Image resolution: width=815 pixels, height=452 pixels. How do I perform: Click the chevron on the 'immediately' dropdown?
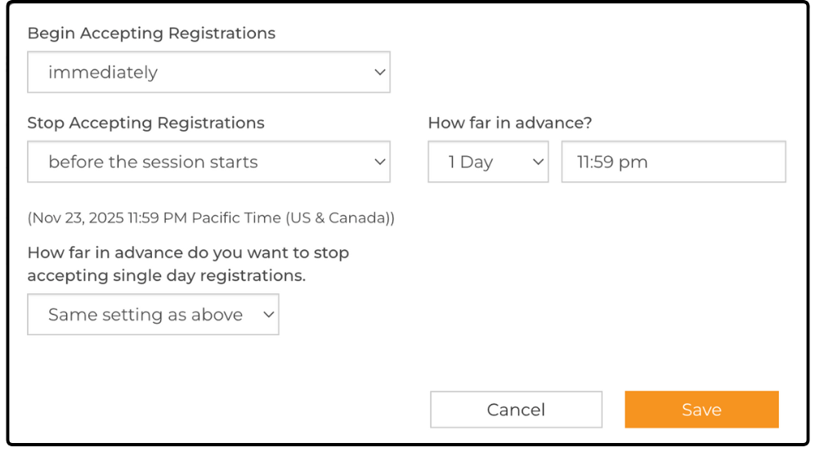pos(379,73)
